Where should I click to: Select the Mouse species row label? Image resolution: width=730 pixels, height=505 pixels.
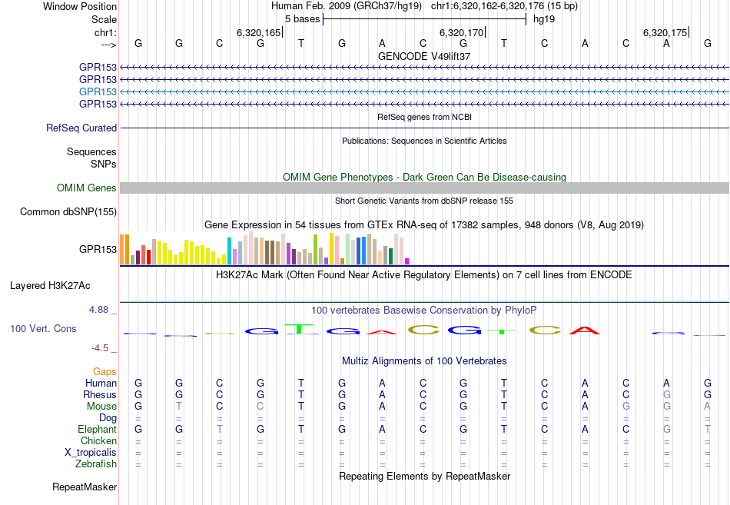click(101, 407)
